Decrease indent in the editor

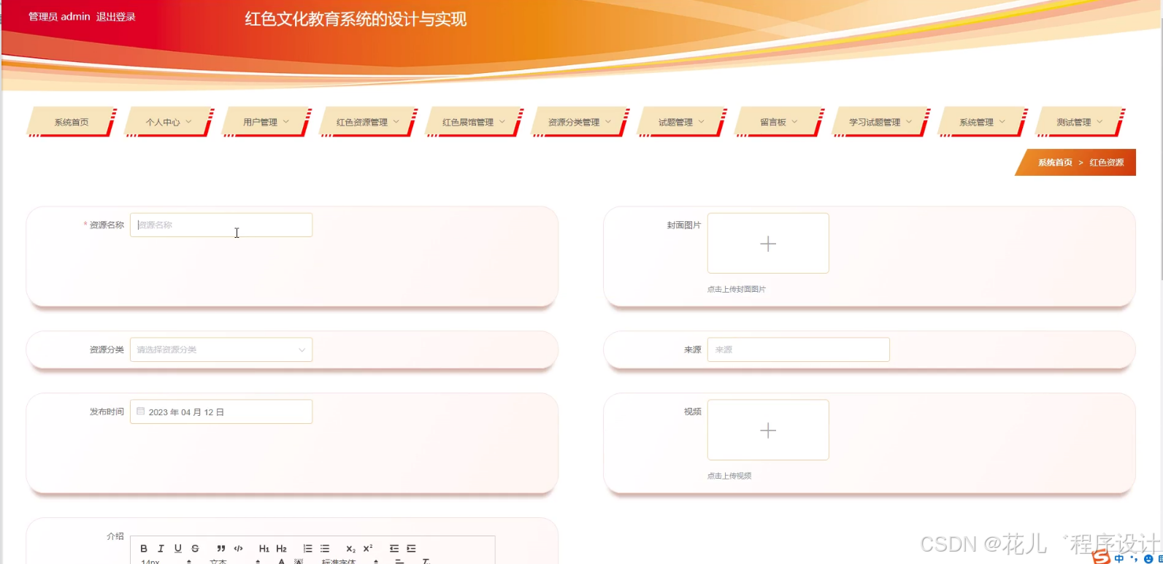[394, 549]
